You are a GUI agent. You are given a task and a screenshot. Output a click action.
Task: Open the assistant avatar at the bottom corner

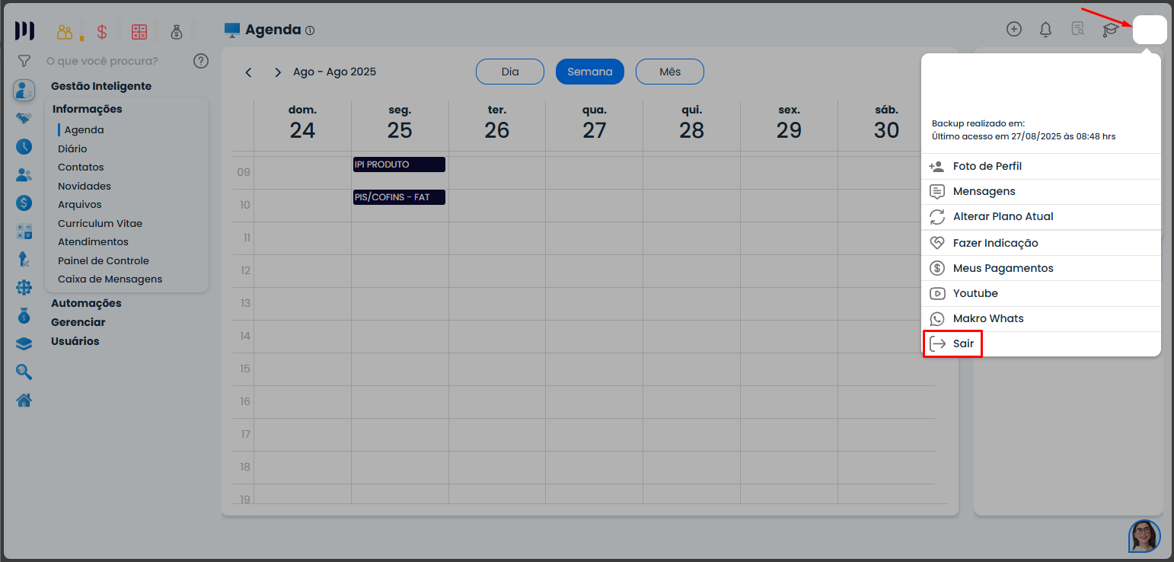1144,535
